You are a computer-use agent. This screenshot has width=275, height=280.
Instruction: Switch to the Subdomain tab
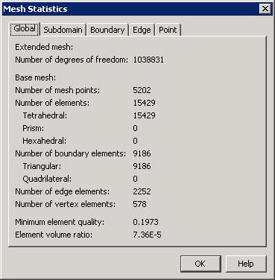[63, 30]
